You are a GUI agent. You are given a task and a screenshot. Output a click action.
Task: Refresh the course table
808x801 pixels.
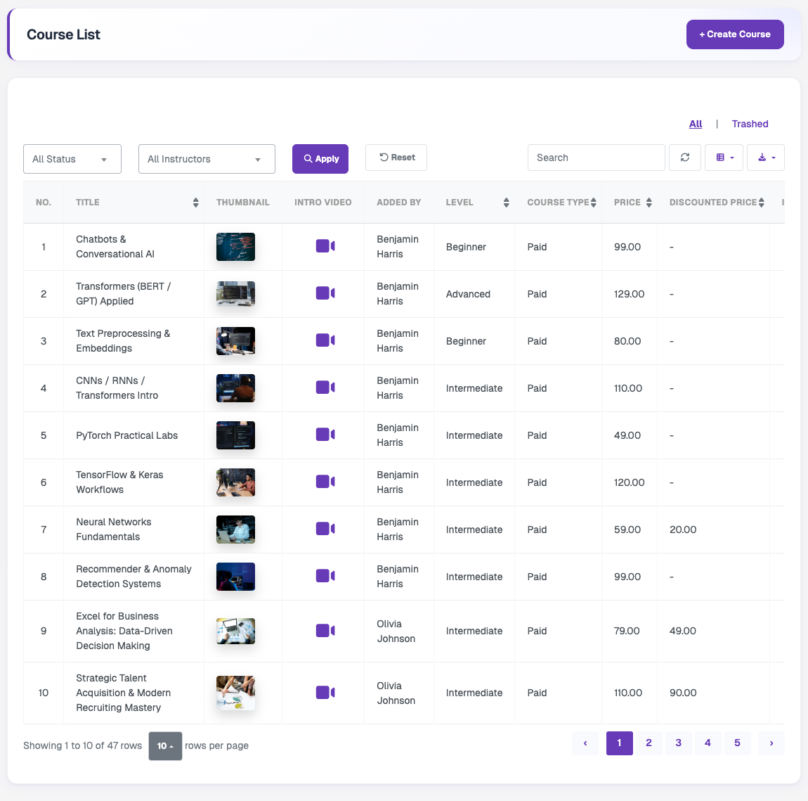point(685,158)
